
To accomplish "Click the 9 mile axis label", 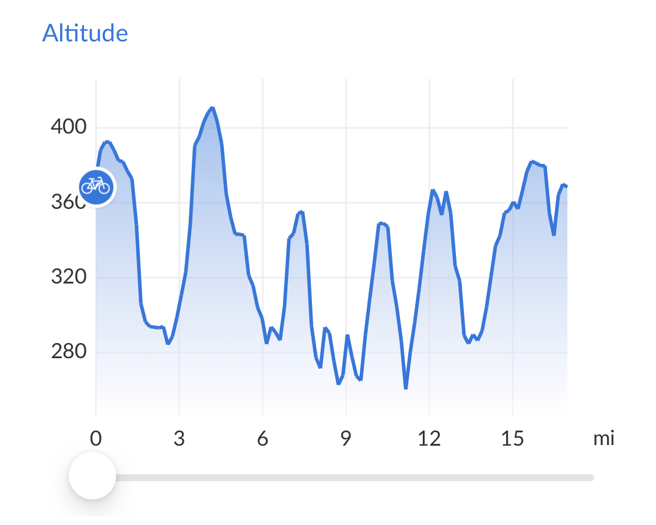I will point(346,439).
